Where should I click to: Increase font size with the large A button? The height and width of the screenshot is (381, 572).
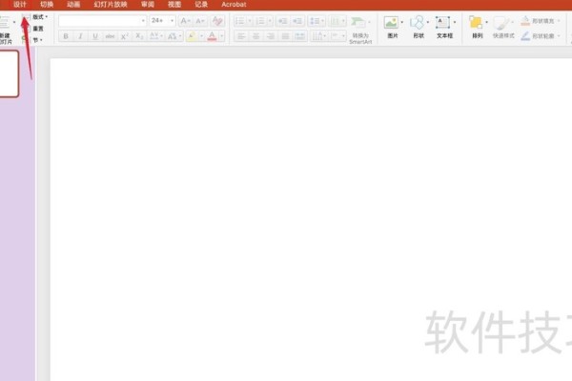[x=185, y=21]
